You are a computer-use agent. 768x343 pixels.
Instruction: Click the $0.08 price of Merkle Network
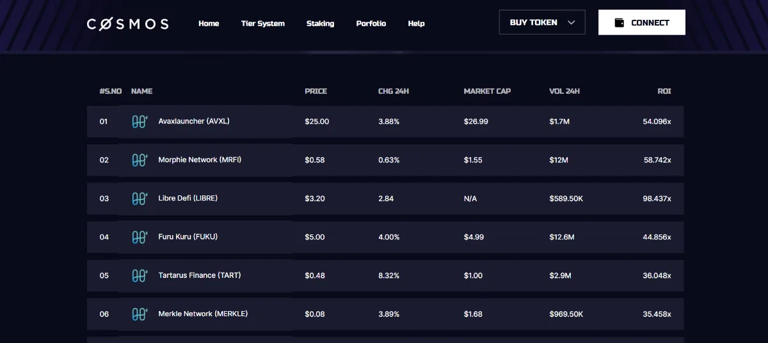pyautogui.click(x=315, y=314)
